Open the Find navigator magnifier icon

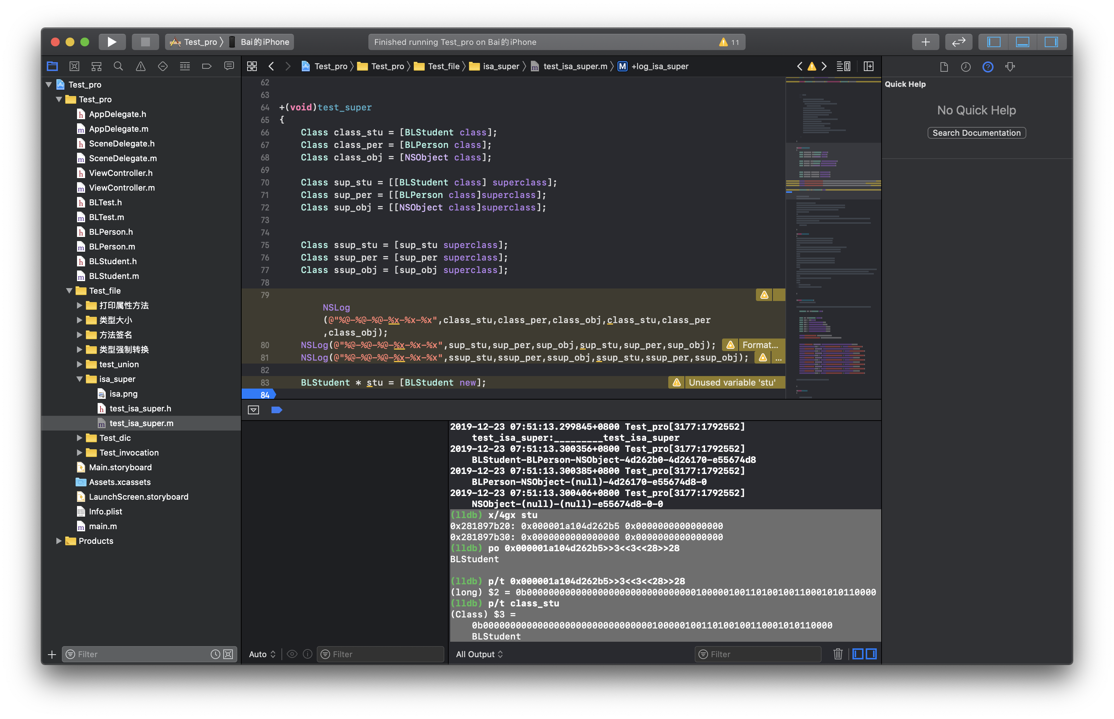(x=118, y=66)
